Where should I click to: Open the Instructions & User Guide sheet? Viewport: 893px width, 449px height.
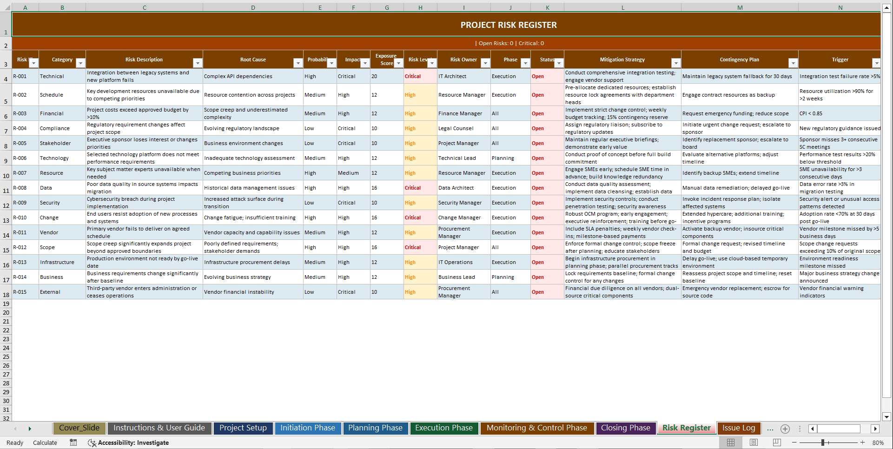pos(159,428)
